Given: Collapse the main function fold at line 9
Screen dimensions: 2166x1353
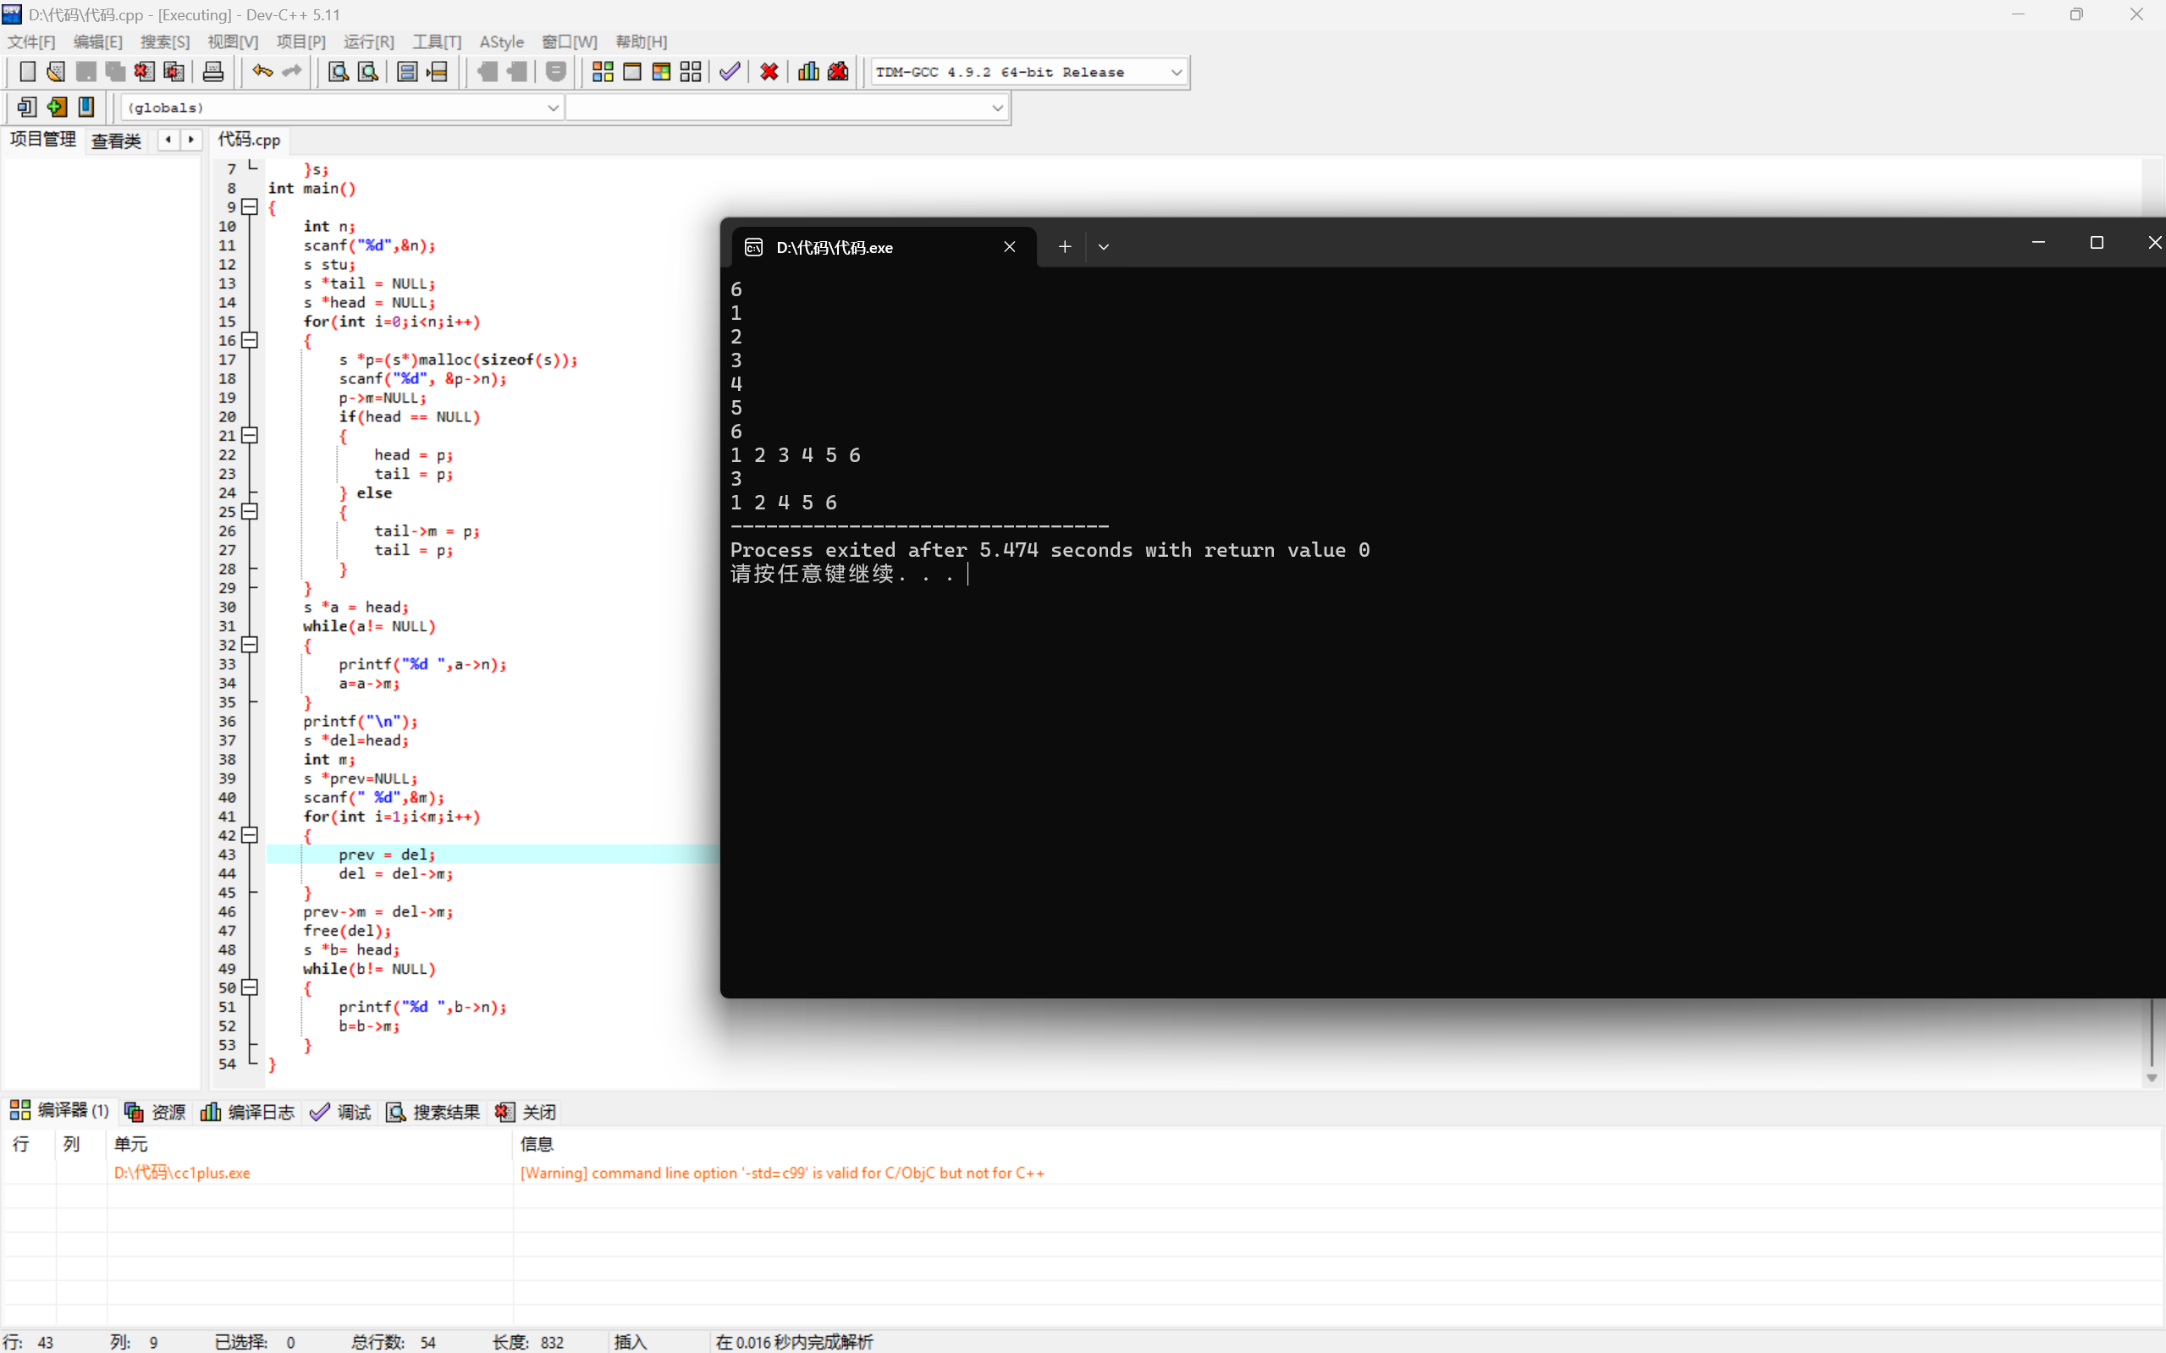Looking at the screenshot, I should point(251,206).
